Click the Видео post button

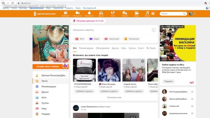pyautogui.click(x=94, y=39)
